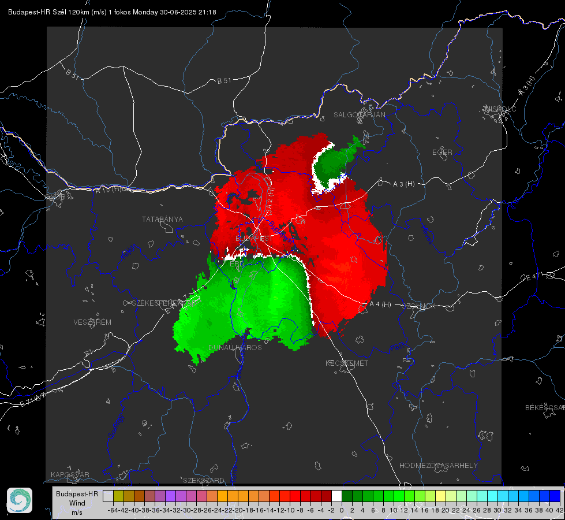Click the KECSKEMET city label
This screenshot has height=520, width=565.
click(x=347, y=363)
